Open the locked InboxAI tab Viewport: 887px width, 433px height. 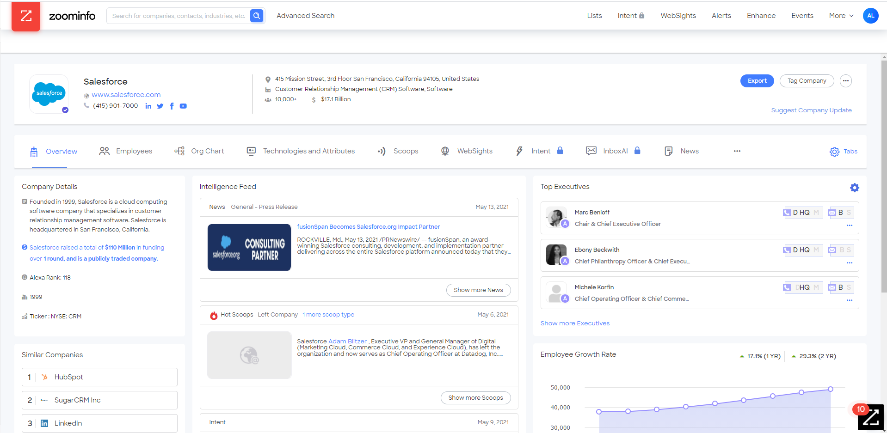(x=613, y=151)
